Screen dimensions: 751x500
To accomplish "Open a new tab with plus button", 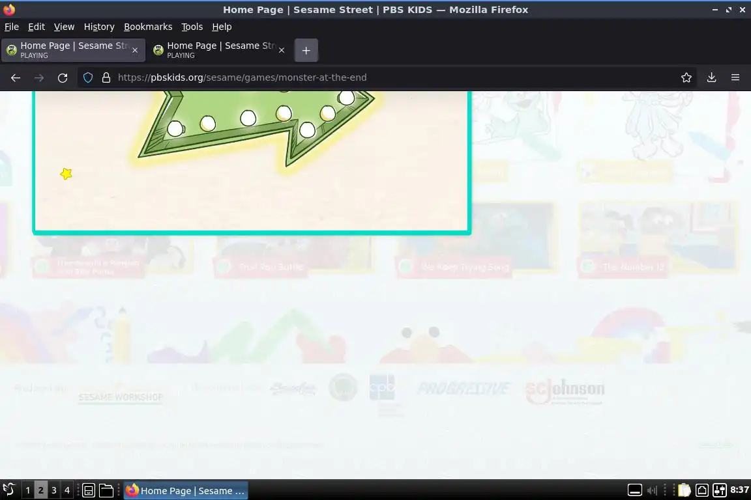I will tap(306, 50).
